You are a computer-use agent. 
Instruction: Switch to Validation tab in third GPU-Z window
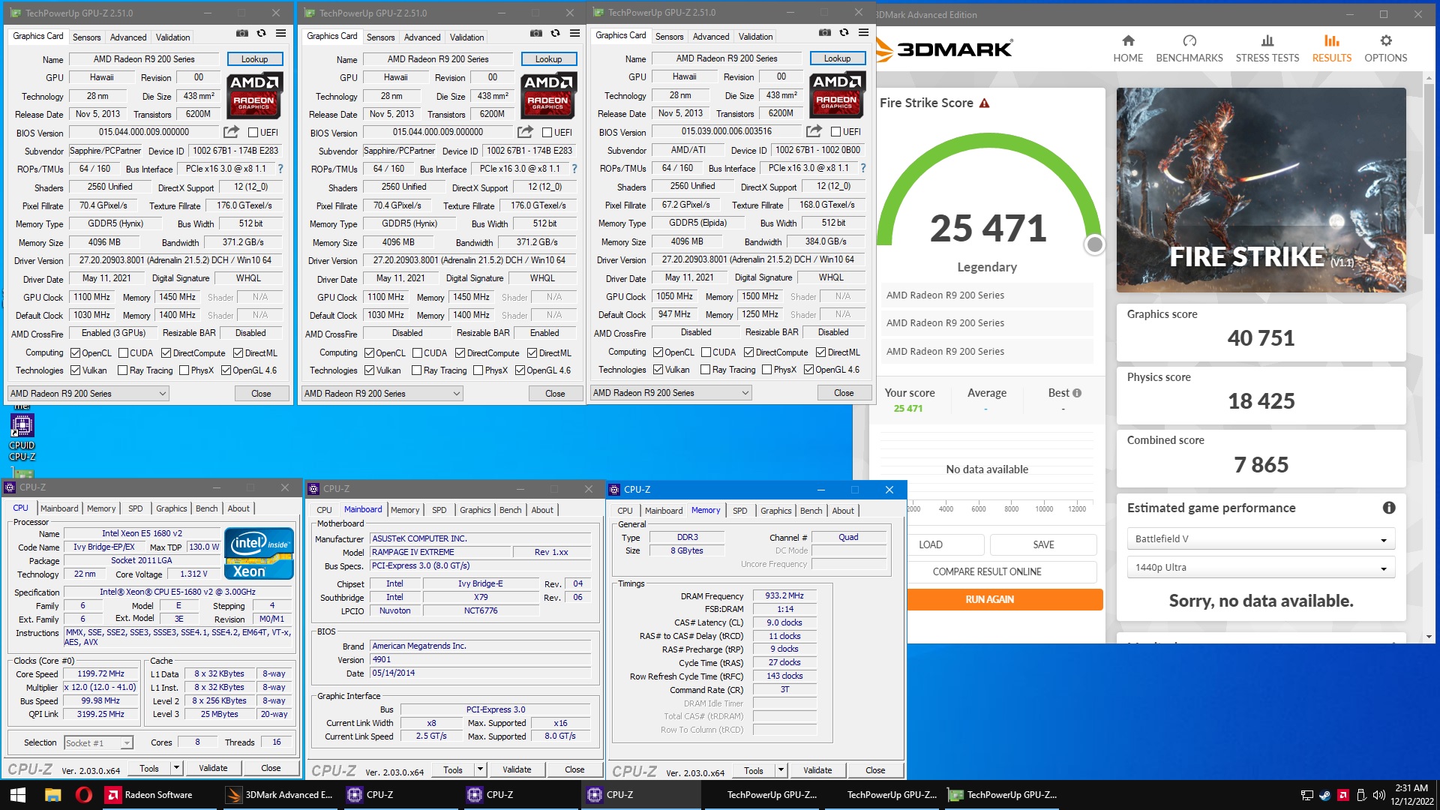pos(755,37)
